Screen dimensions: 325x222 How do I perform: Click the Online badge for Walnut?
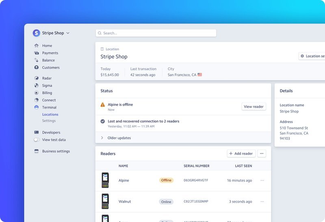click(166, 202)
